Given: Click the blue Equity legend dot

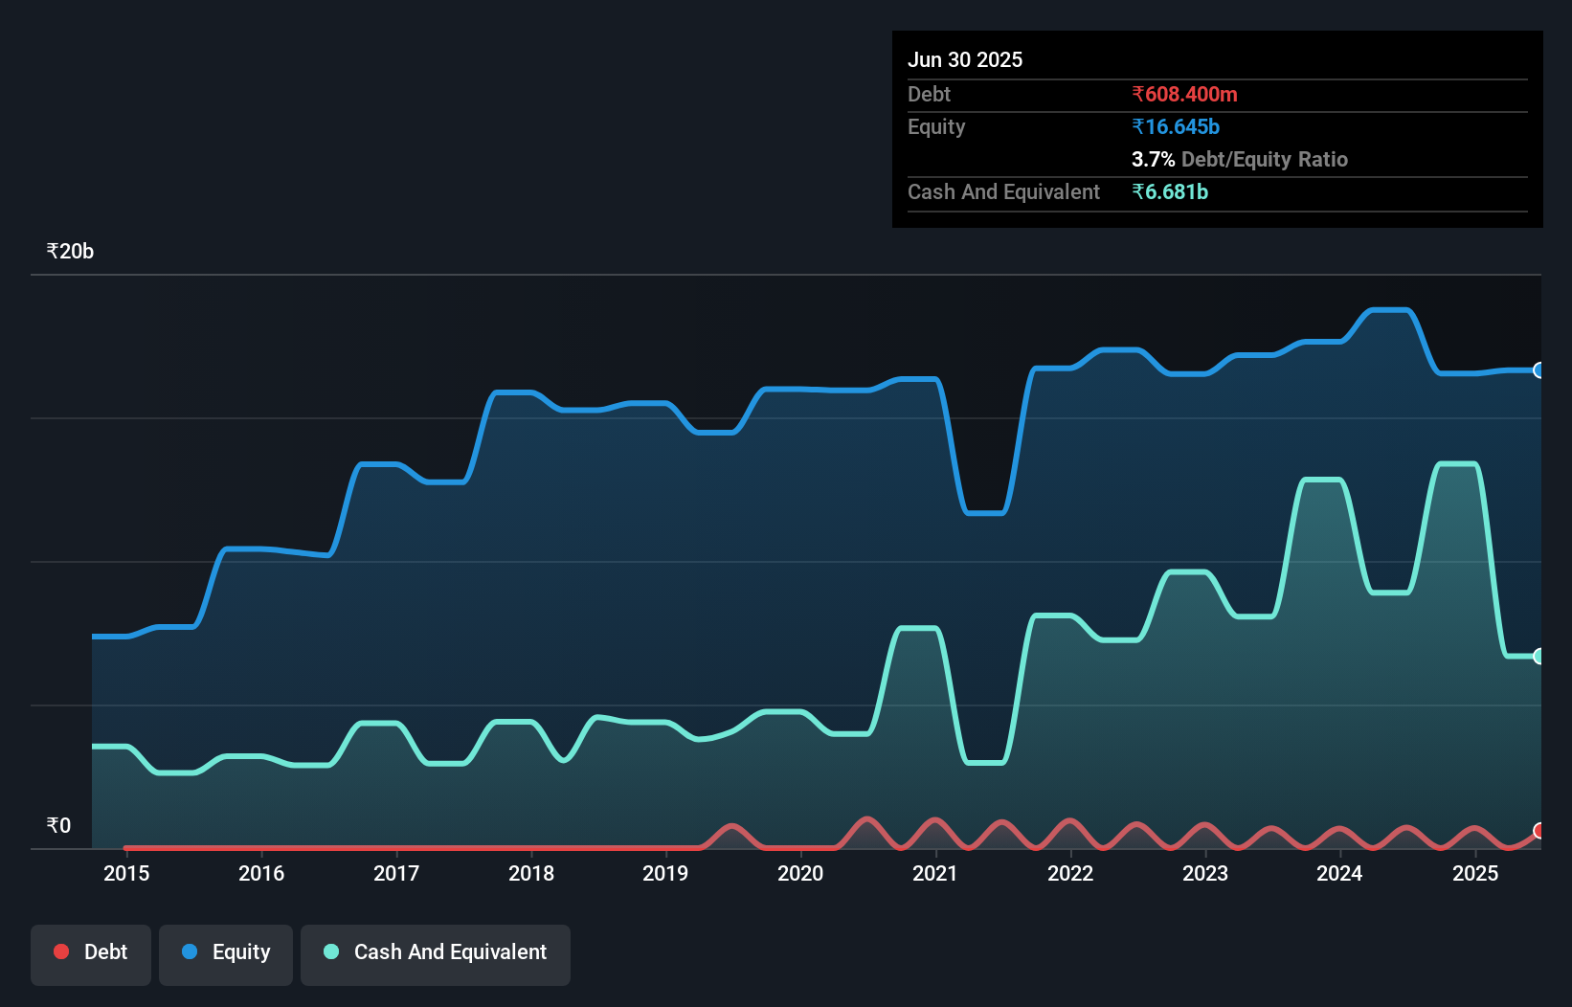Looking at the screenshot, I should point(191,952).
